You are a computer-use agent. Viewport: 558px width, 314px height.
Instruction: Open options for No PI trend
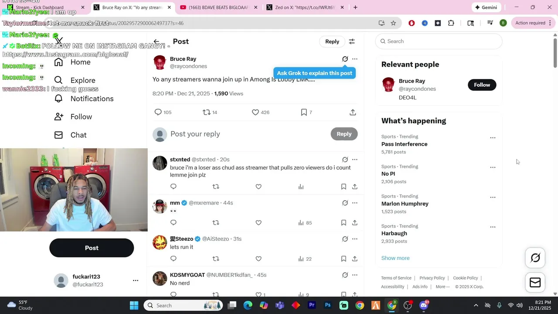point(493,167)
